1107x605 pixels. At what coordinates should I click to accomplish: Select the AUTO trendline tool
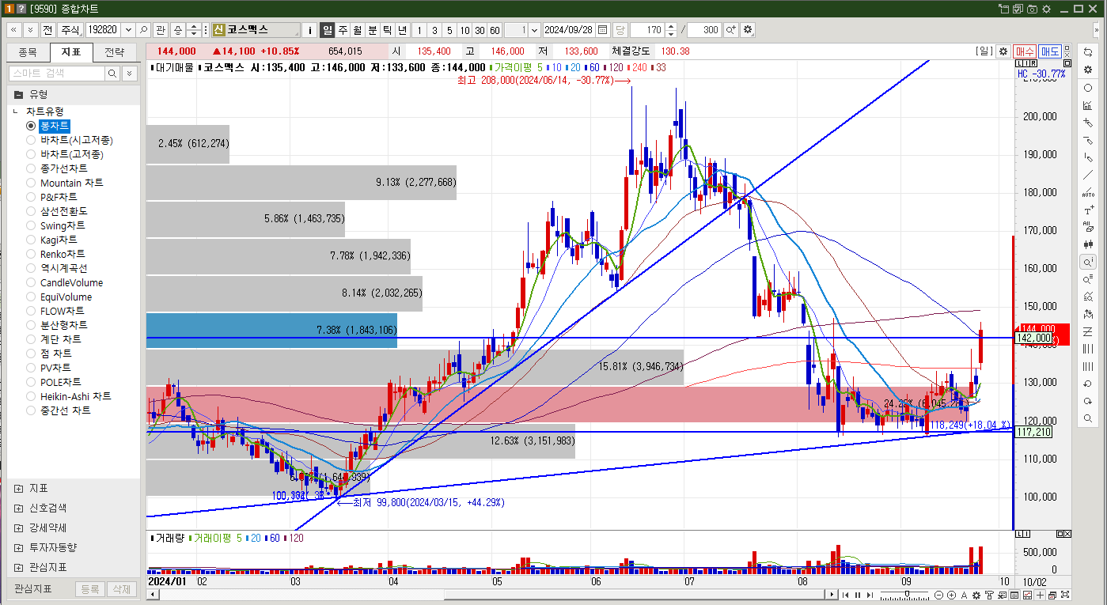[1088, 192]
